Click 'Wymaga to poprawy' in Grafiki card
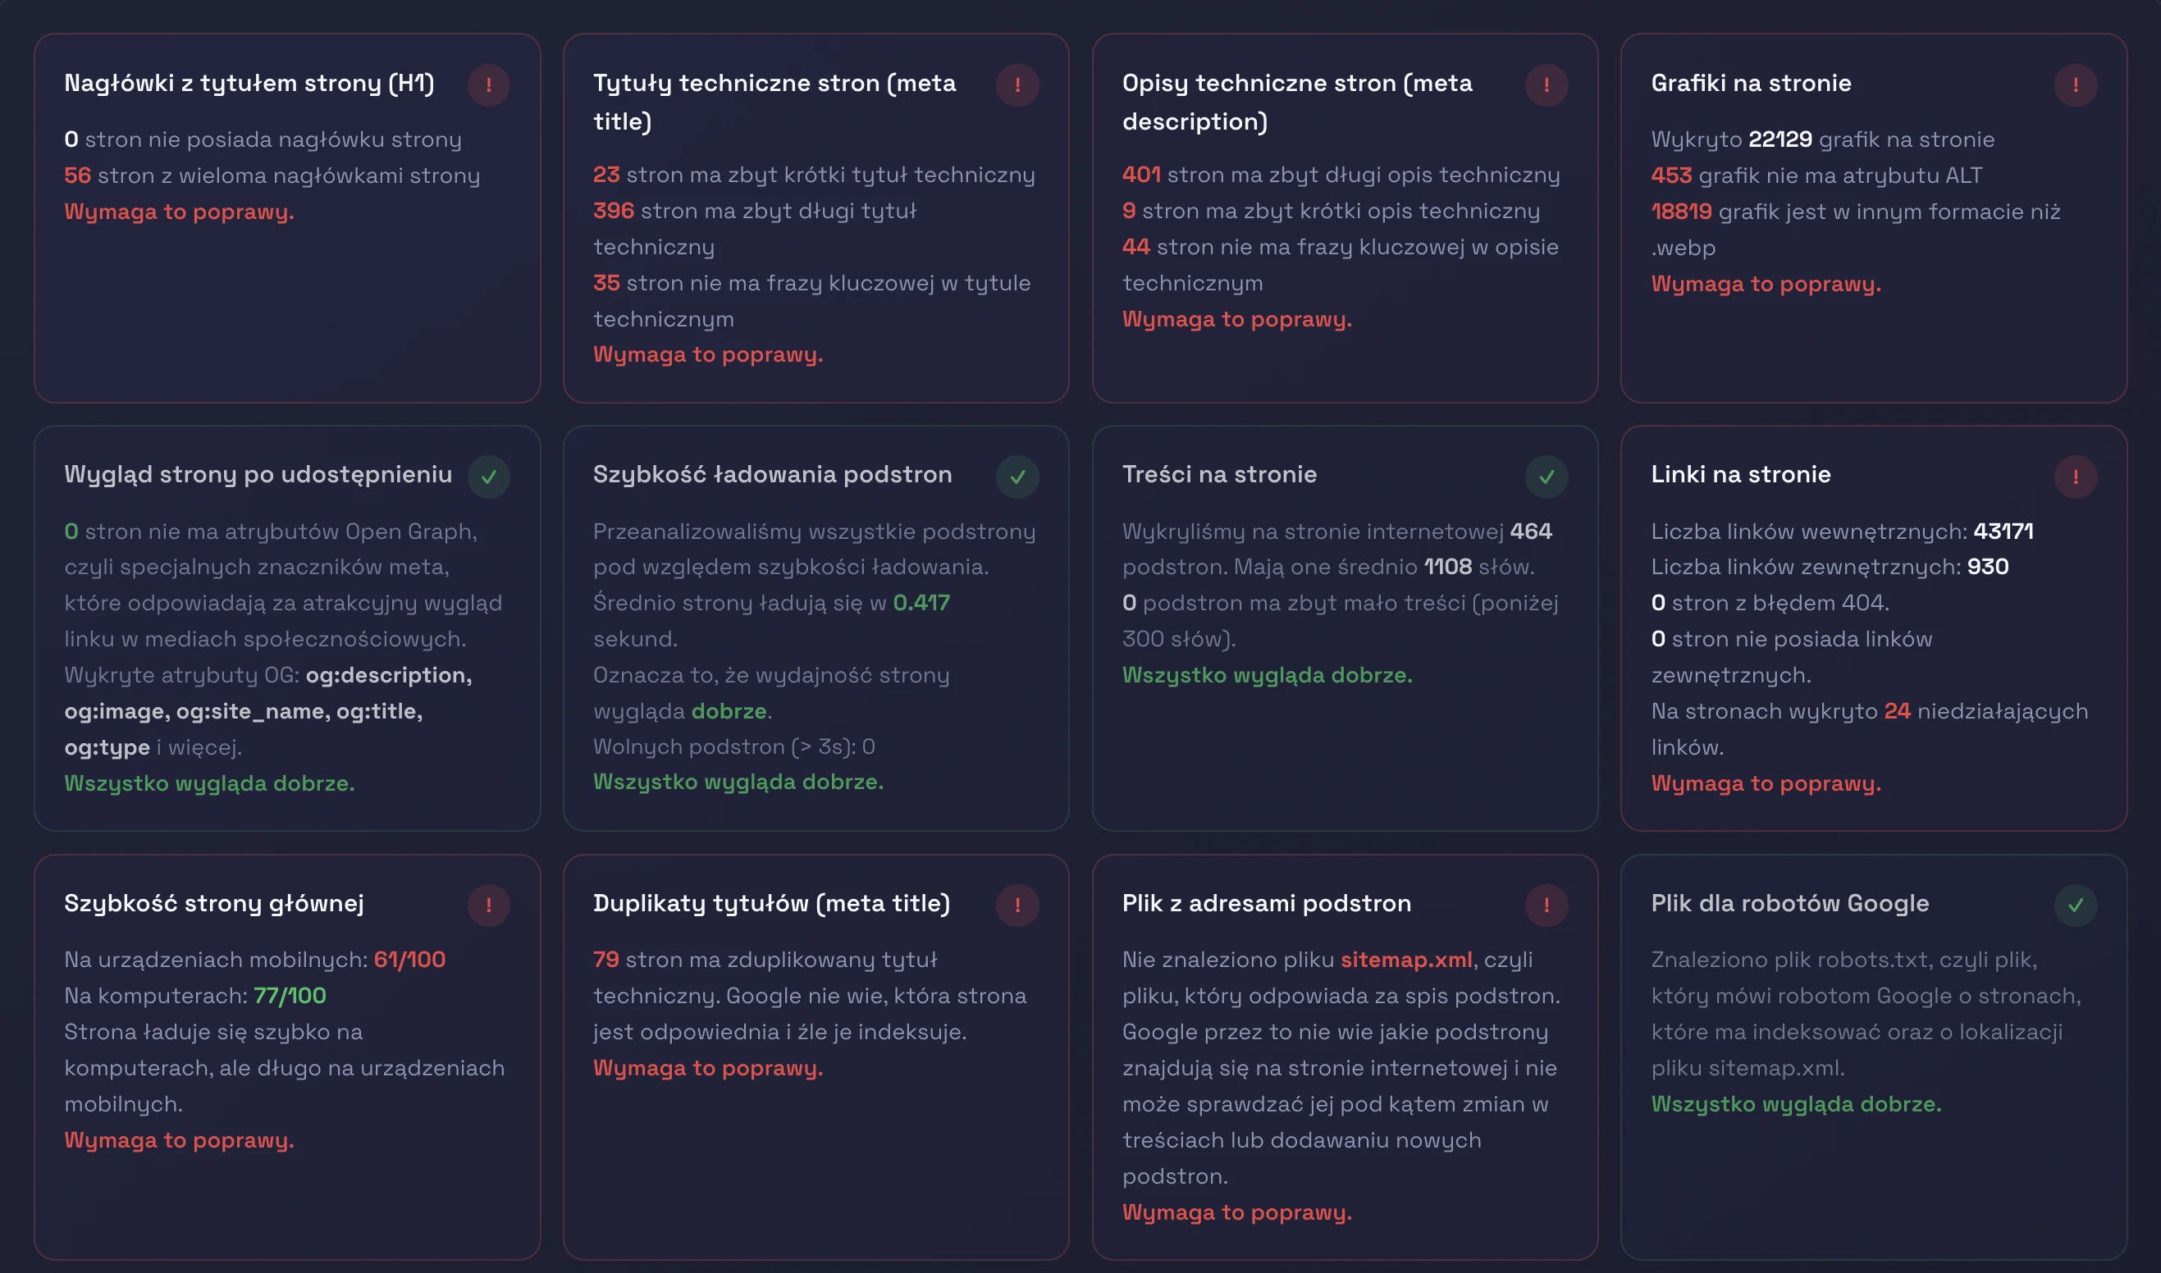Viewport: 2161px width, 1273px height. tap(1766, 284)
